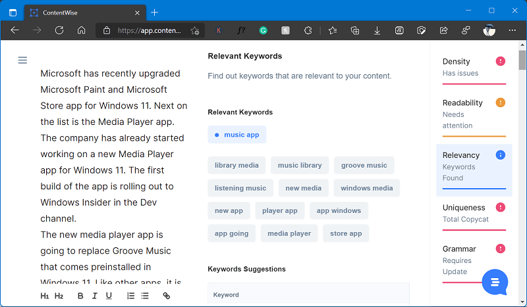This screenshot has width=527, height=307.
Task: Click the scrollbar down arrow
Action: pos(522,301)
